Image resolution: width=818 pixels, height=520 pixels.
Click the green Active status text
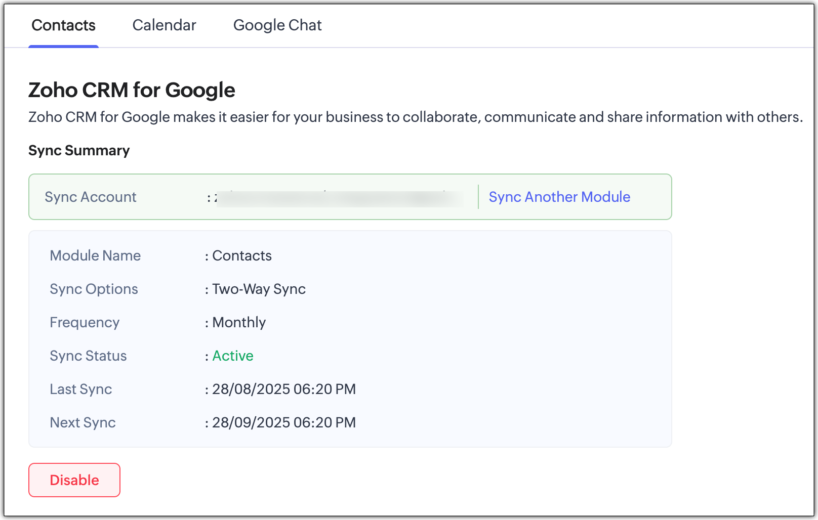(x=233, y=356)
